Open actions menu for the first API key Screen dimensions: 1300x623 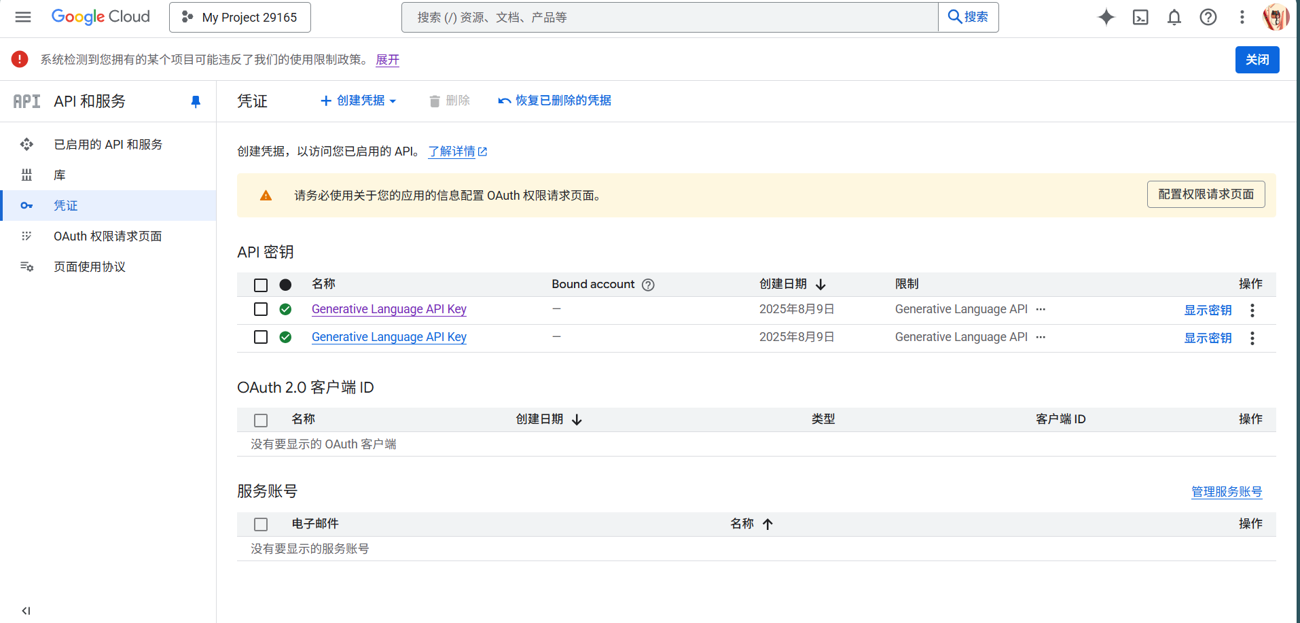(1252, 310)
